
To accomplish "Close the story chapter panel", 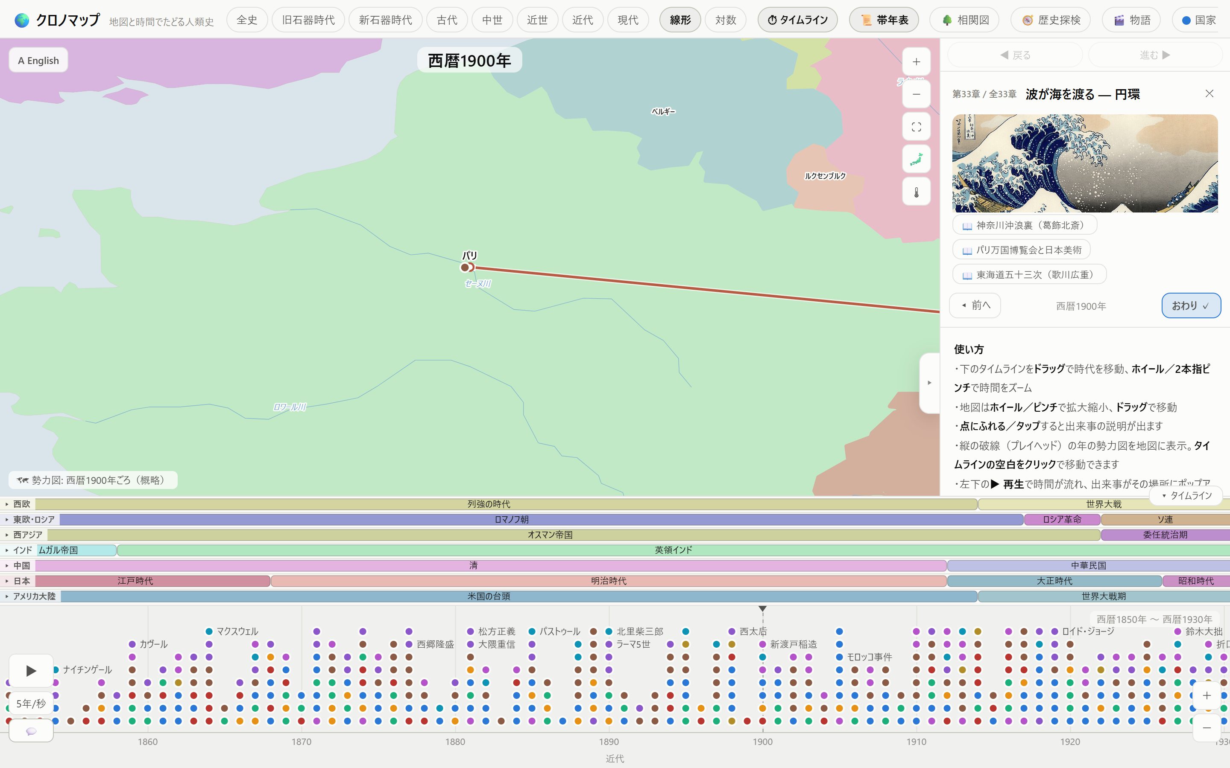I will pyautogui.click(x=1209, y=93).
